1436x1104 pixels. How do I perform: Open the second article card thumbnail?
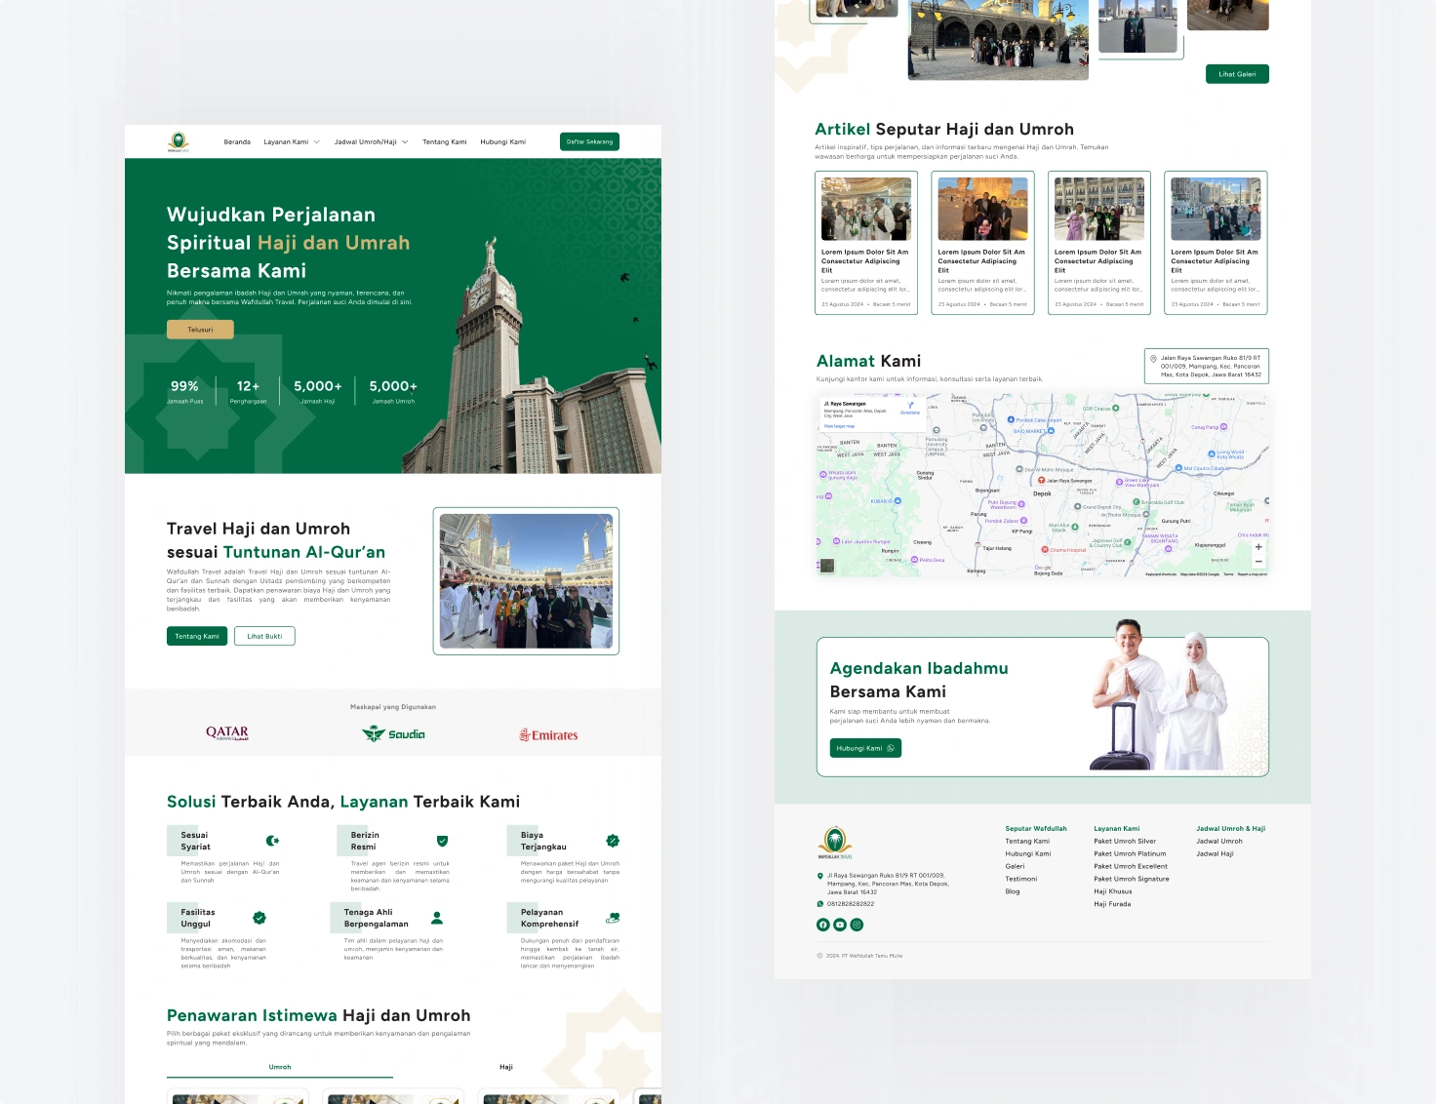tap(982, 209)
